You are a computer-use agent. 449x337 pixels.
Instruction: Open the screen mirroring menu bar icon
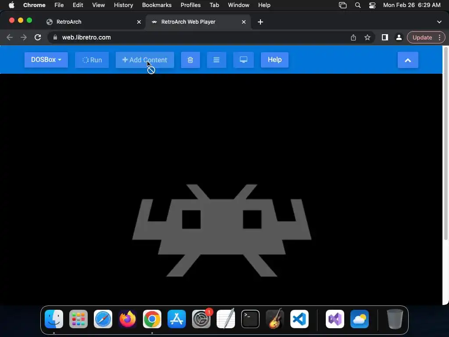[343, 5]
